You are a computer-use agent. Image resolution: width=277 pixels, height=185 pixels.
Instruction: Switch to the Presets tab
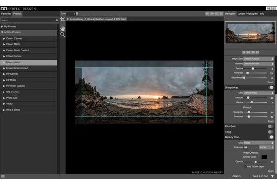click(x=18, y=14)
